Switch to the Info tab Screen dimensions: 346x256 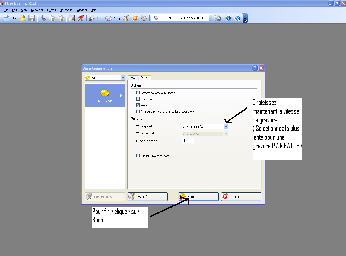(x=132, y=78)
